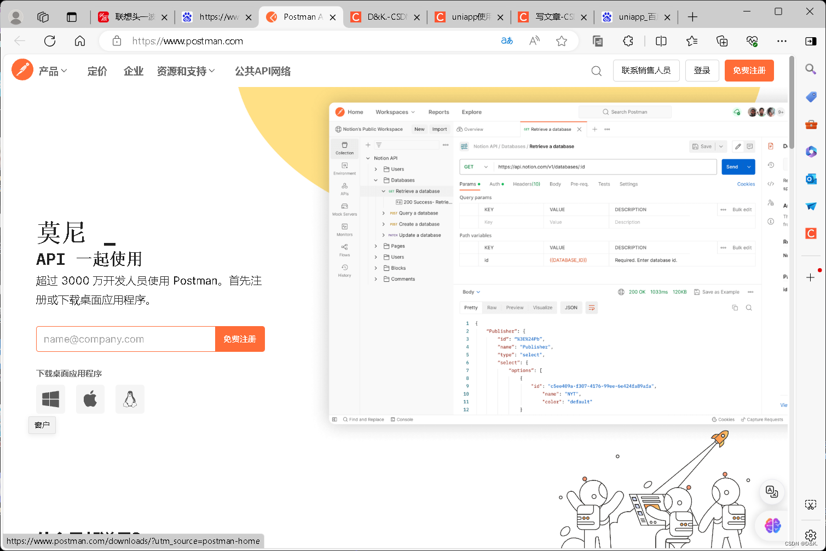Screen dimensions: 826x551
Task: Click the browser back arrow
Action: [x=20, y=41]
